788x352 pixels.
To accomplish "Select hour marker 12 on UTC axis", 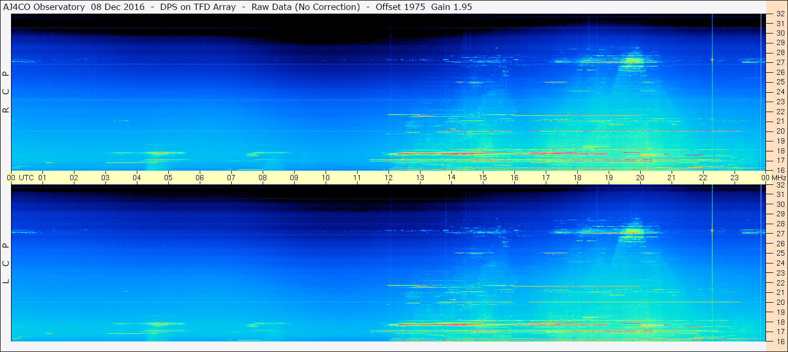I will click(x=388, y=178).
